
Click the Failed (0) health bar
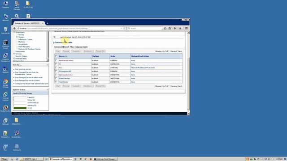coord(20,97)
